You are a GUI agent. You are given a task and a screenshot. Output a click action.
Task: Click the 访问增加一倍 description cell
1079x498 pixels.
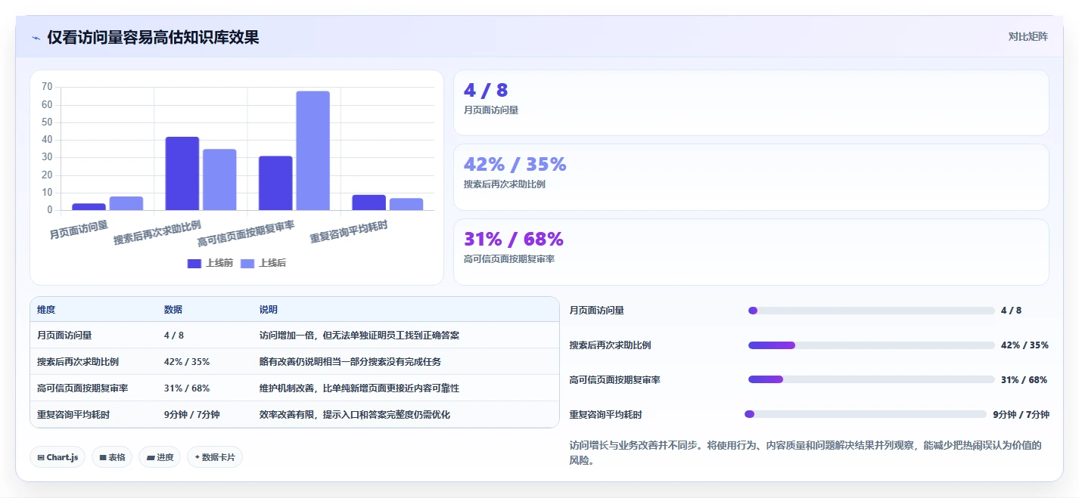point(359,335)
